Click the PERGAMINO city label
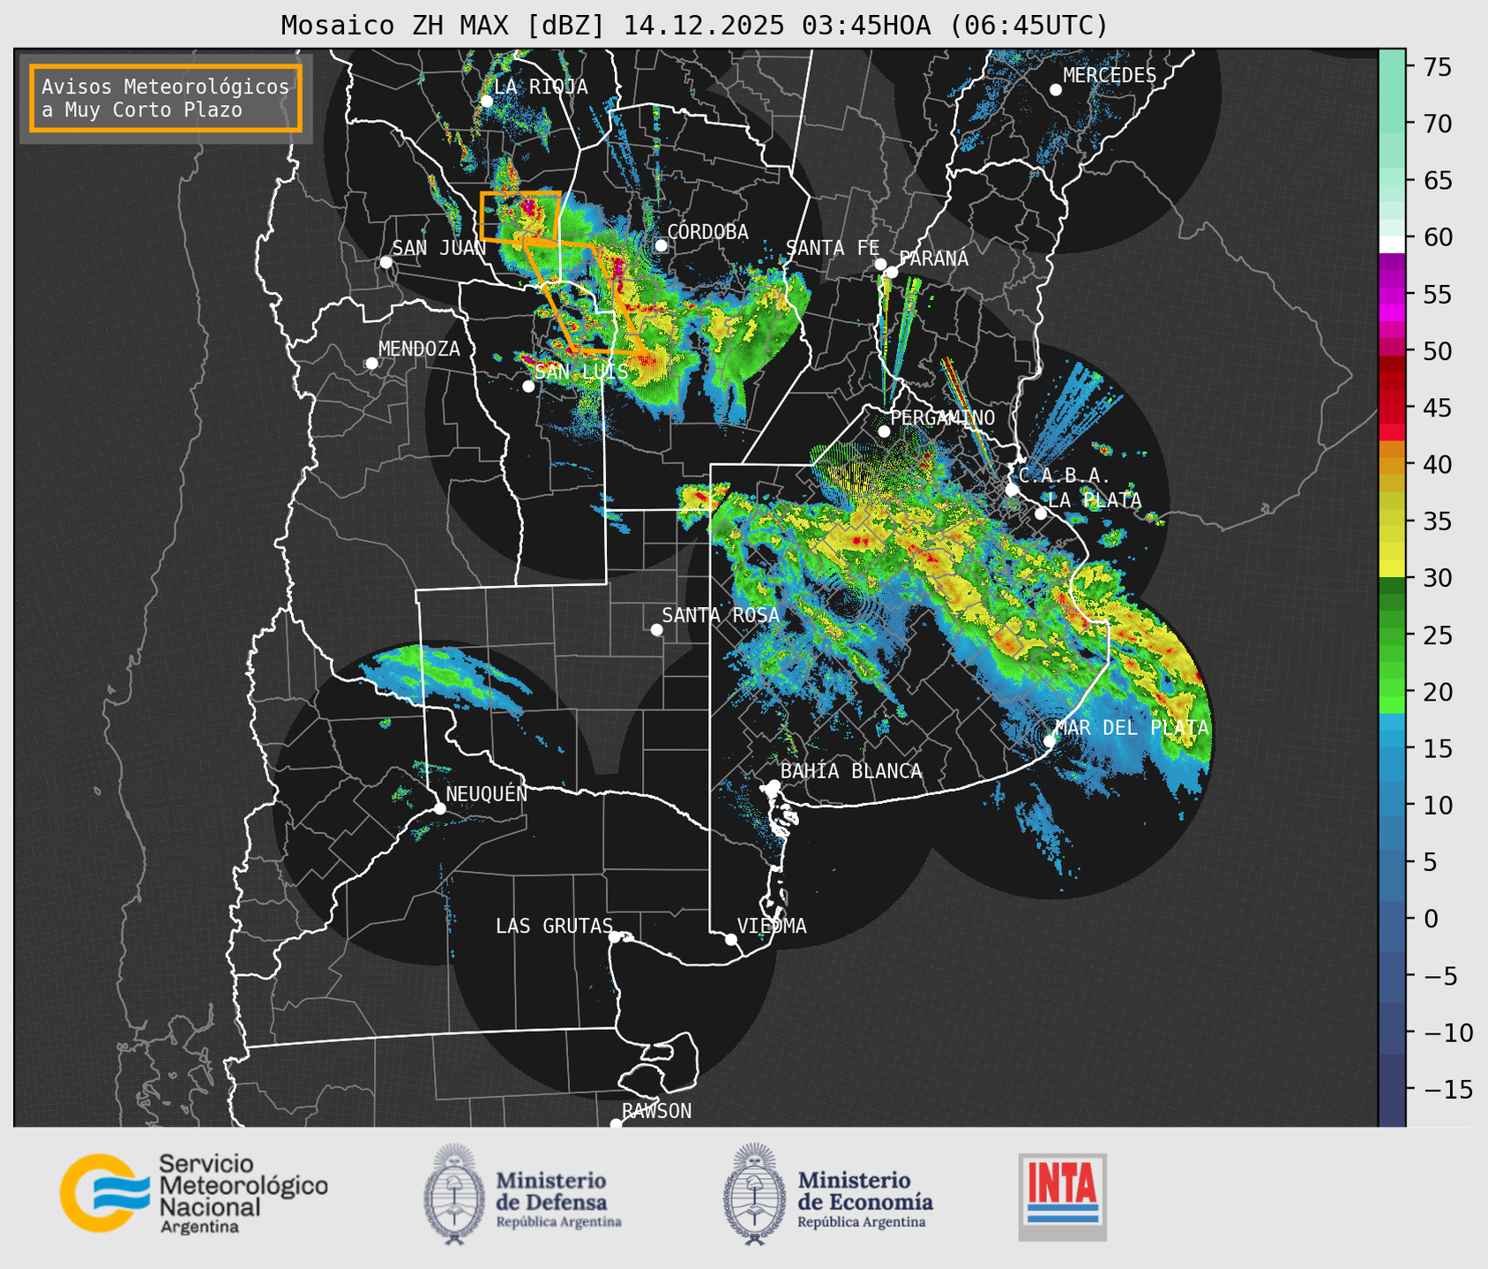1488x1269 pixels. (942, 417)
